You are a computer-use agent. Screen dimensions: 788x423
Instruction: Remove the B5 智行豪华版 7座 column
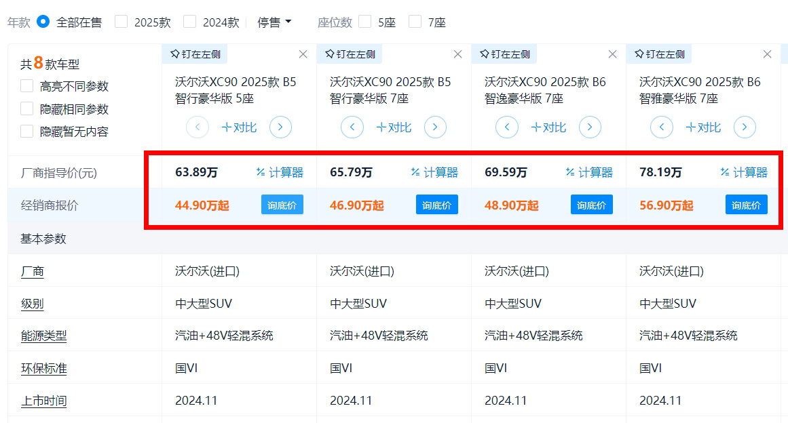pos(458,54)
